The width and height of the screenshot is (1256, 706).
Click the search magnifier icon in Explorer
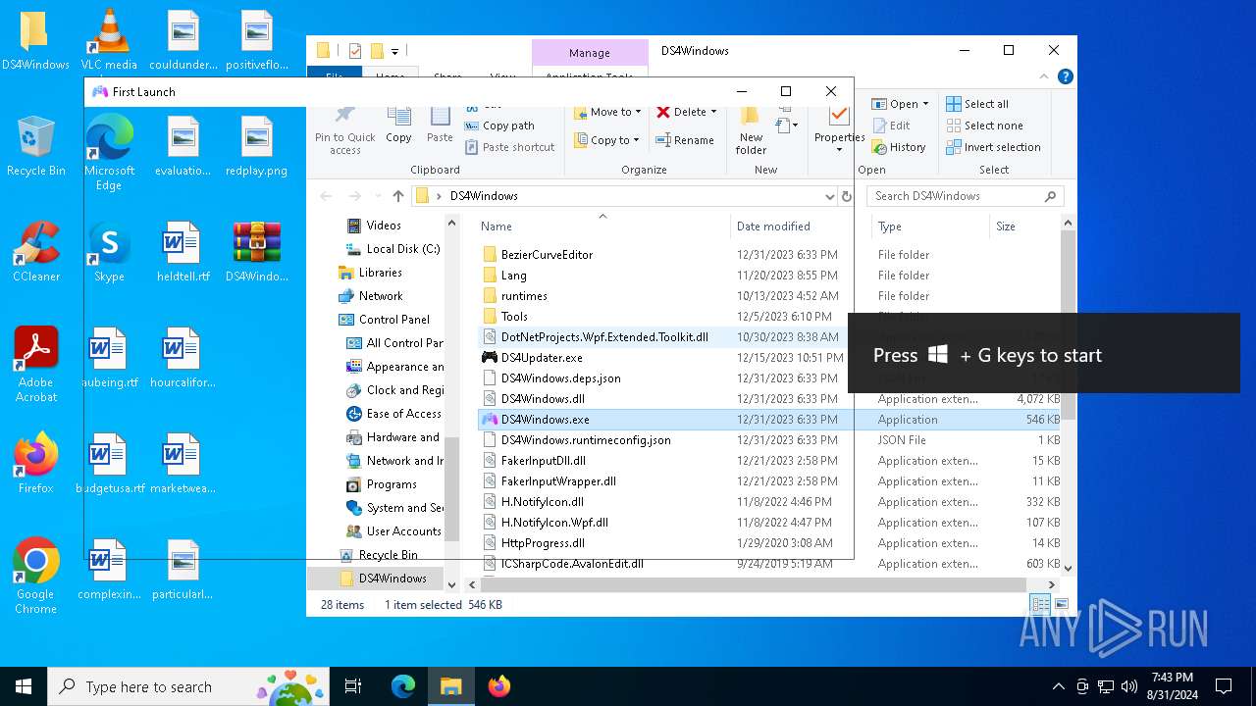(x=1050, y=196)
